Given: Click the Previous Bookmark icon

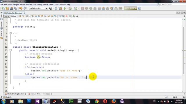Looking at the screenshot, I should pos(49,16).
